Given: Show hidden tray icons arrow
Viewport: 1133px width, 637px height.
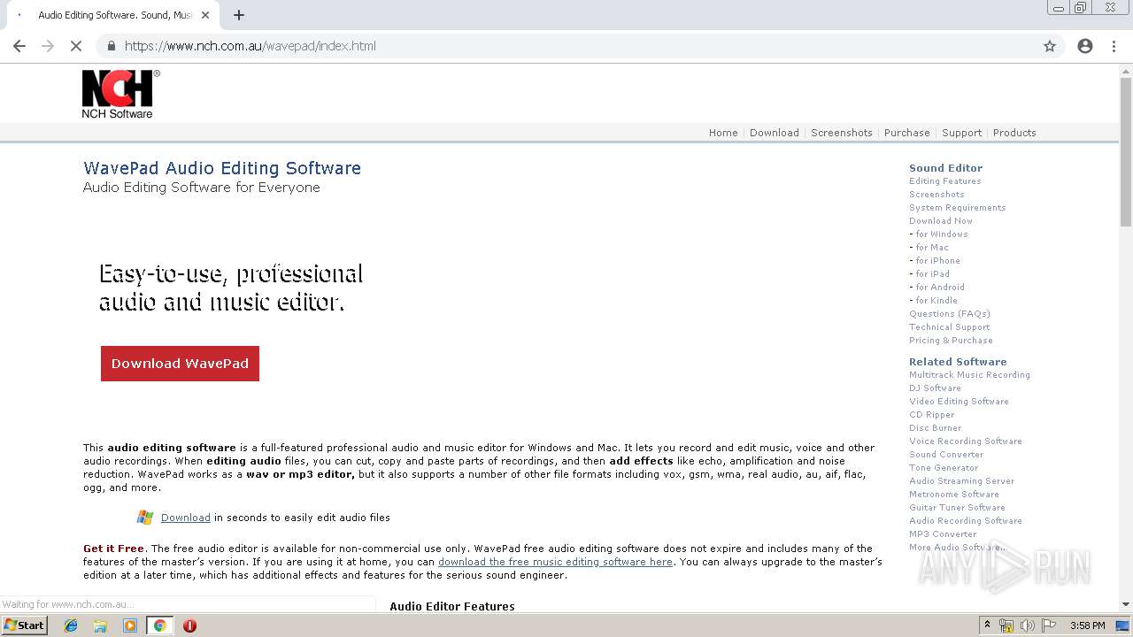Looking at the screenshot, I should [x=987, y=625].
